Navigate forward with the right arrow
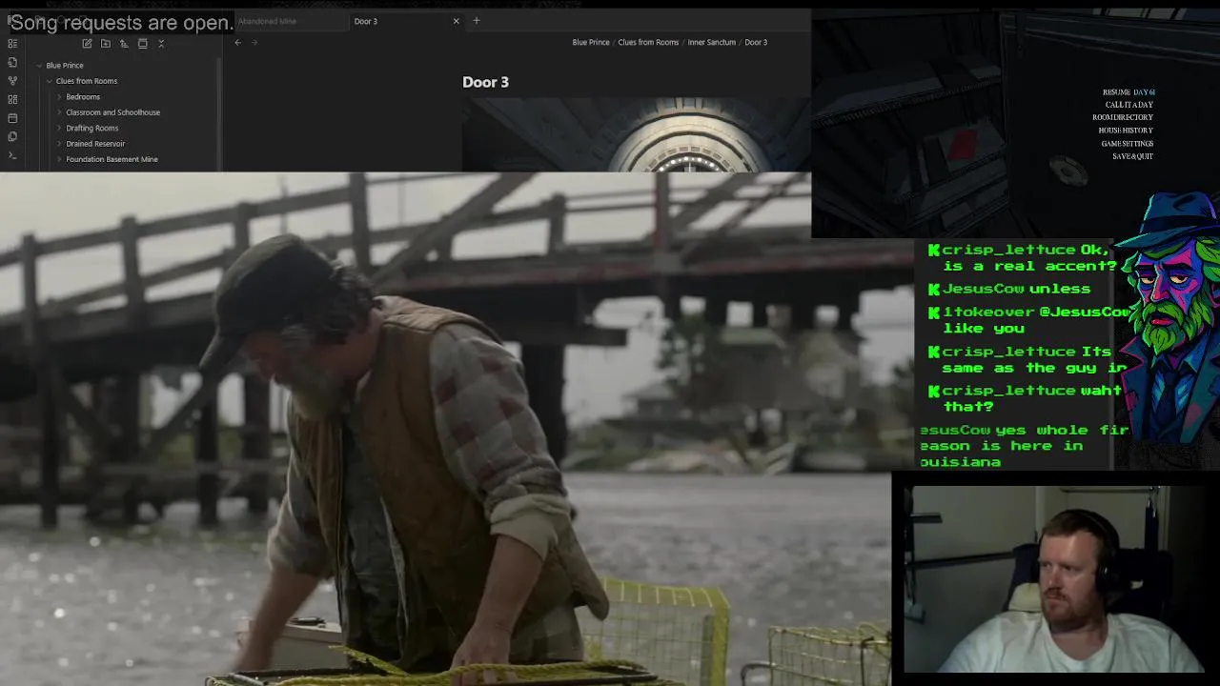The width and height of the screenshot is (1220, 686). point(254,42)
